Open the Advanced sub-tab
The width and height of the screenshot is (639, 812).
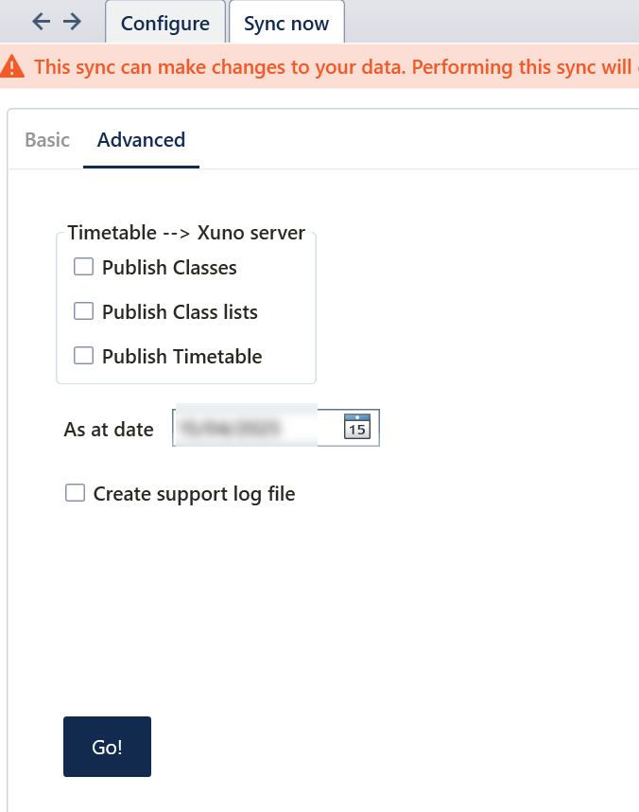click(141, 140)
